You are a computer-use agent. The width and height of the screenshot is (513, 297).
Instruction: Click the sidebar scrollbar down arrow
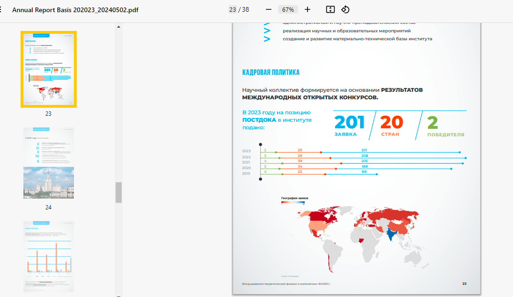pos(118,294)
